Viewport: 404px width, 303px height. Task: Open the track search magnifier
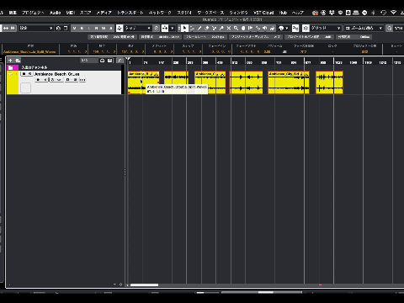tap(120, 61)
